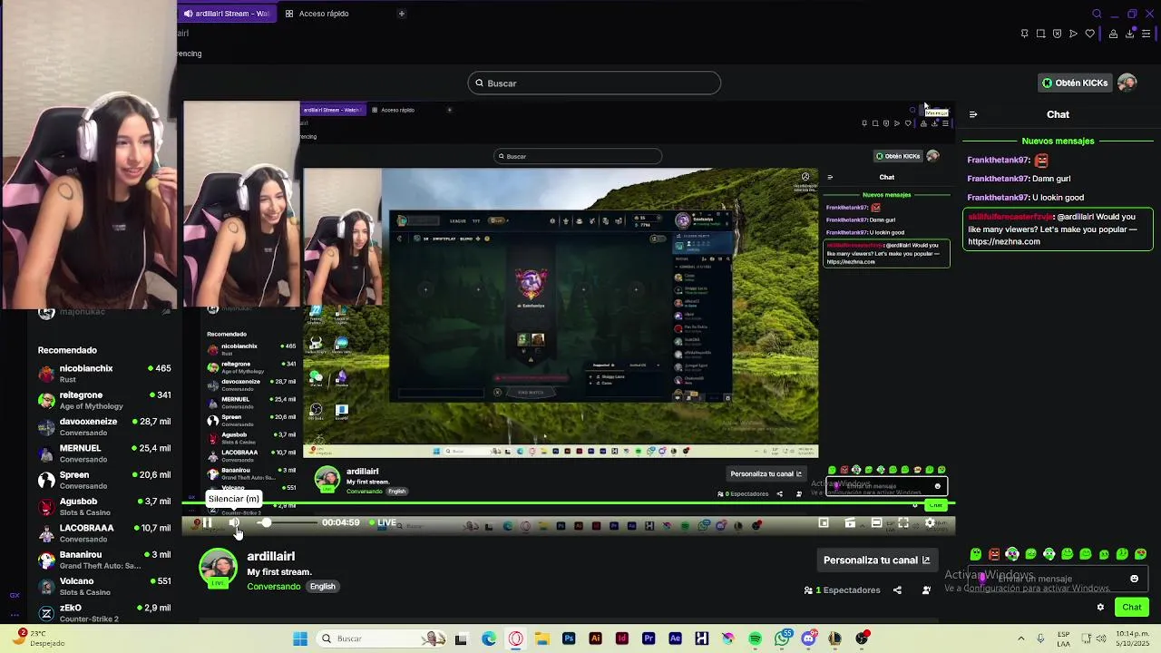Click the Nuevos mensajes chat notice
The image size is (1161, 653).
[x=1058, y=141]
